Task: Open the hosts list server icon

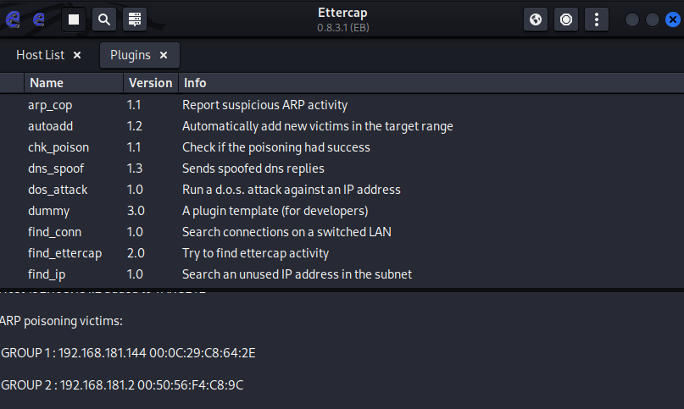Action: [134, 19]
